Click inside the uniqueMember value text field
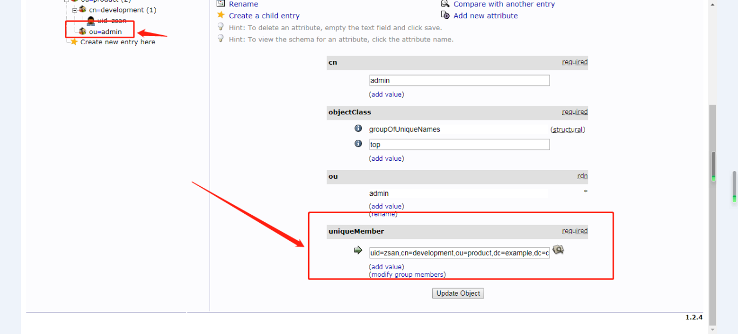 [459, 253]
